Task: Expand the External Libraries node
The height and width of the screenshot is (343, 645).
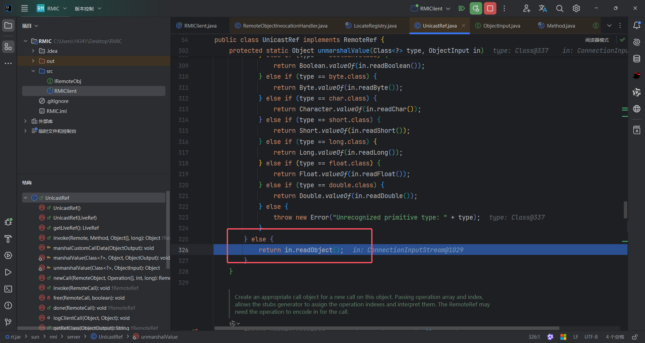Action: pyautogui.click(x=26, y=121)
